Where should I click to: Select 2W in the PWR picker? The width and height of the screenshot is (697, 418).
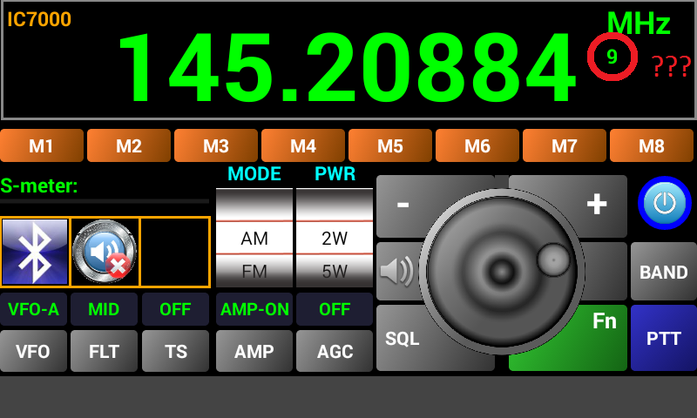coord(335,239)
